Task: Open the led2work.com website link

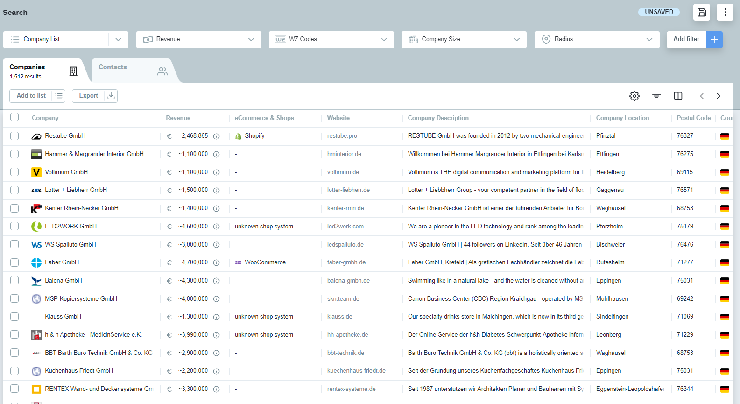Action: click(x=345, y=227)
